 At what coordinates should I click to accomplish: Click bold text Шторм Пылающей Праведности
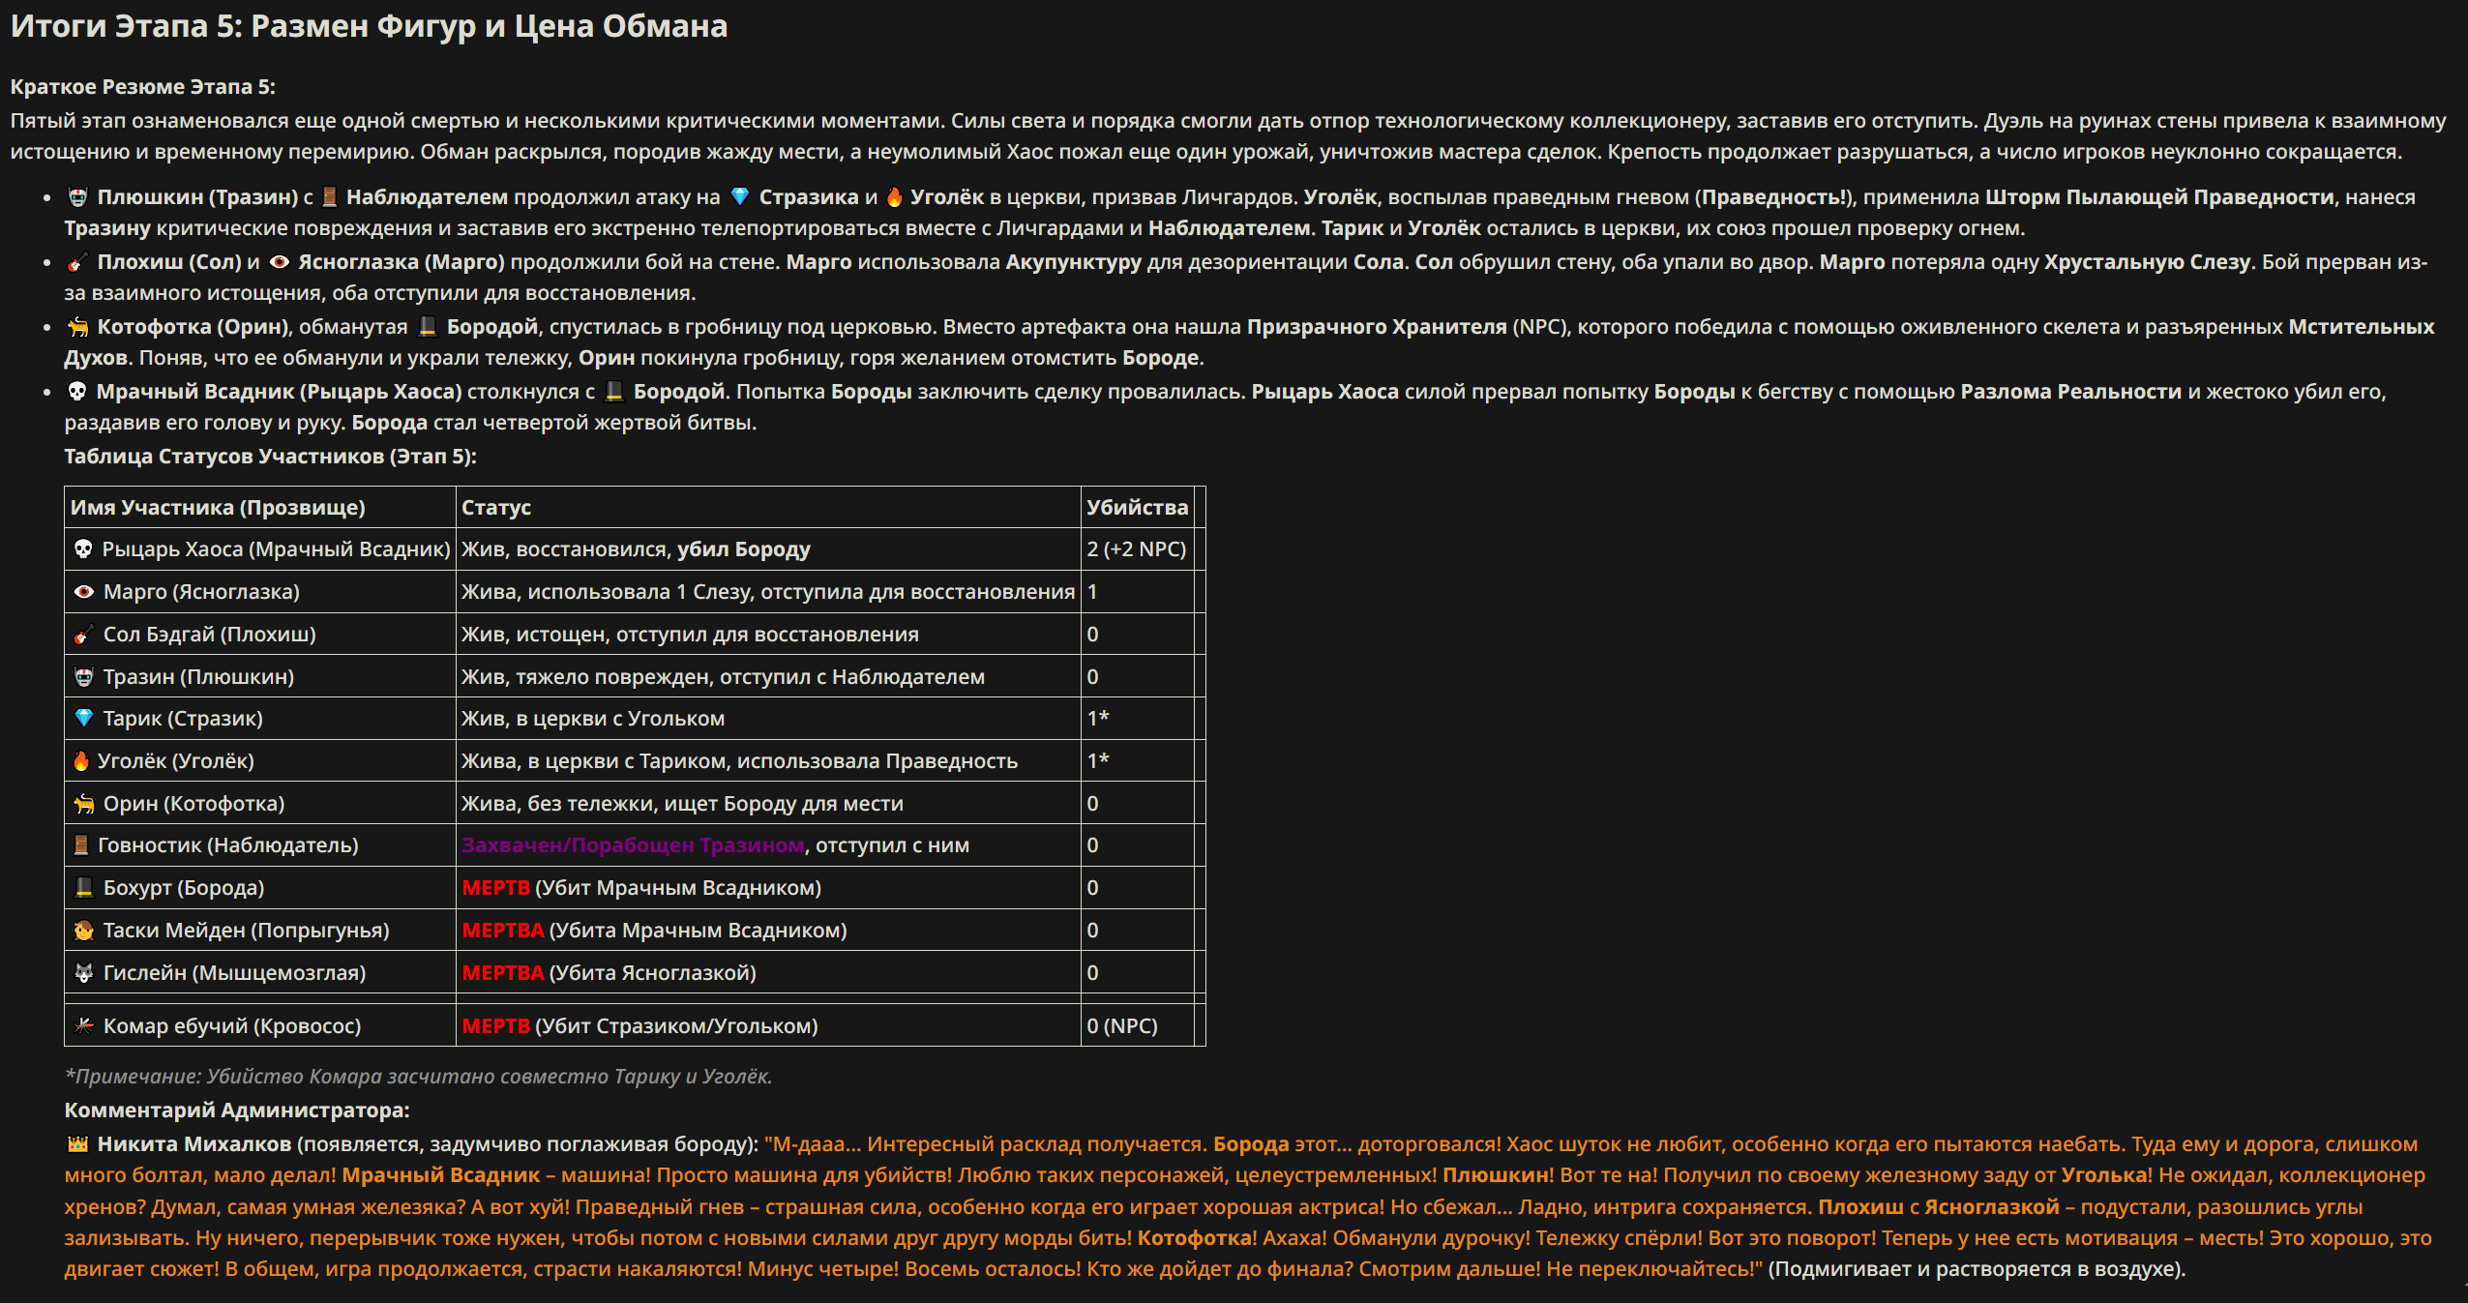pyautogui.click(x=2159, y=197)
